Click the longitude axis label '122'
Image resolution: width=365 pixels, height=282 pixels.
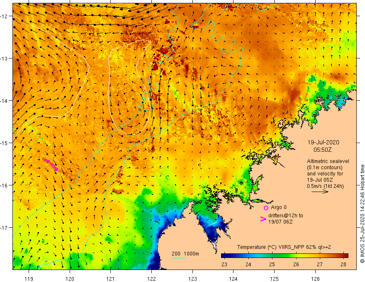(x=151, y=279)
